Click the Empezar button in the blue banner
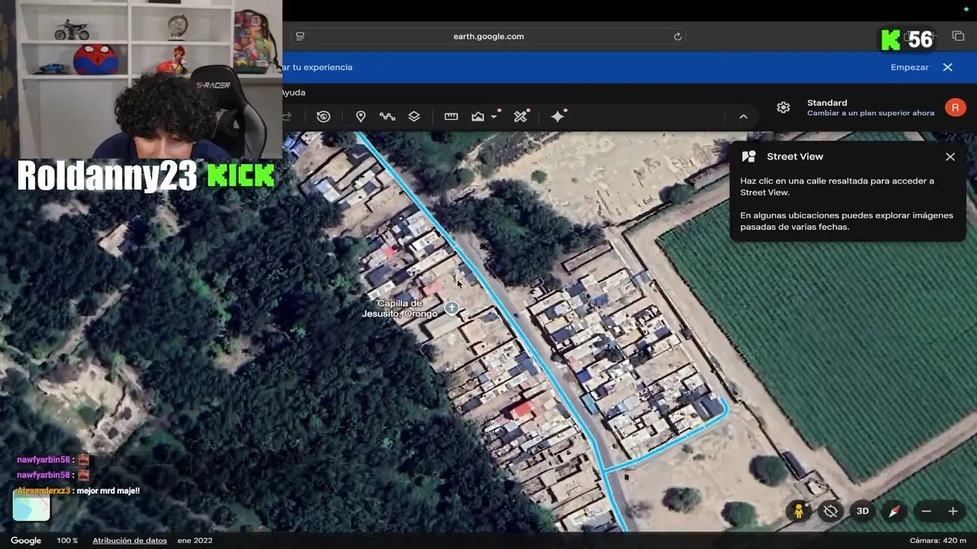Viewport: 977px width, 549px height. pyautogui.click(x=910, y=67)
